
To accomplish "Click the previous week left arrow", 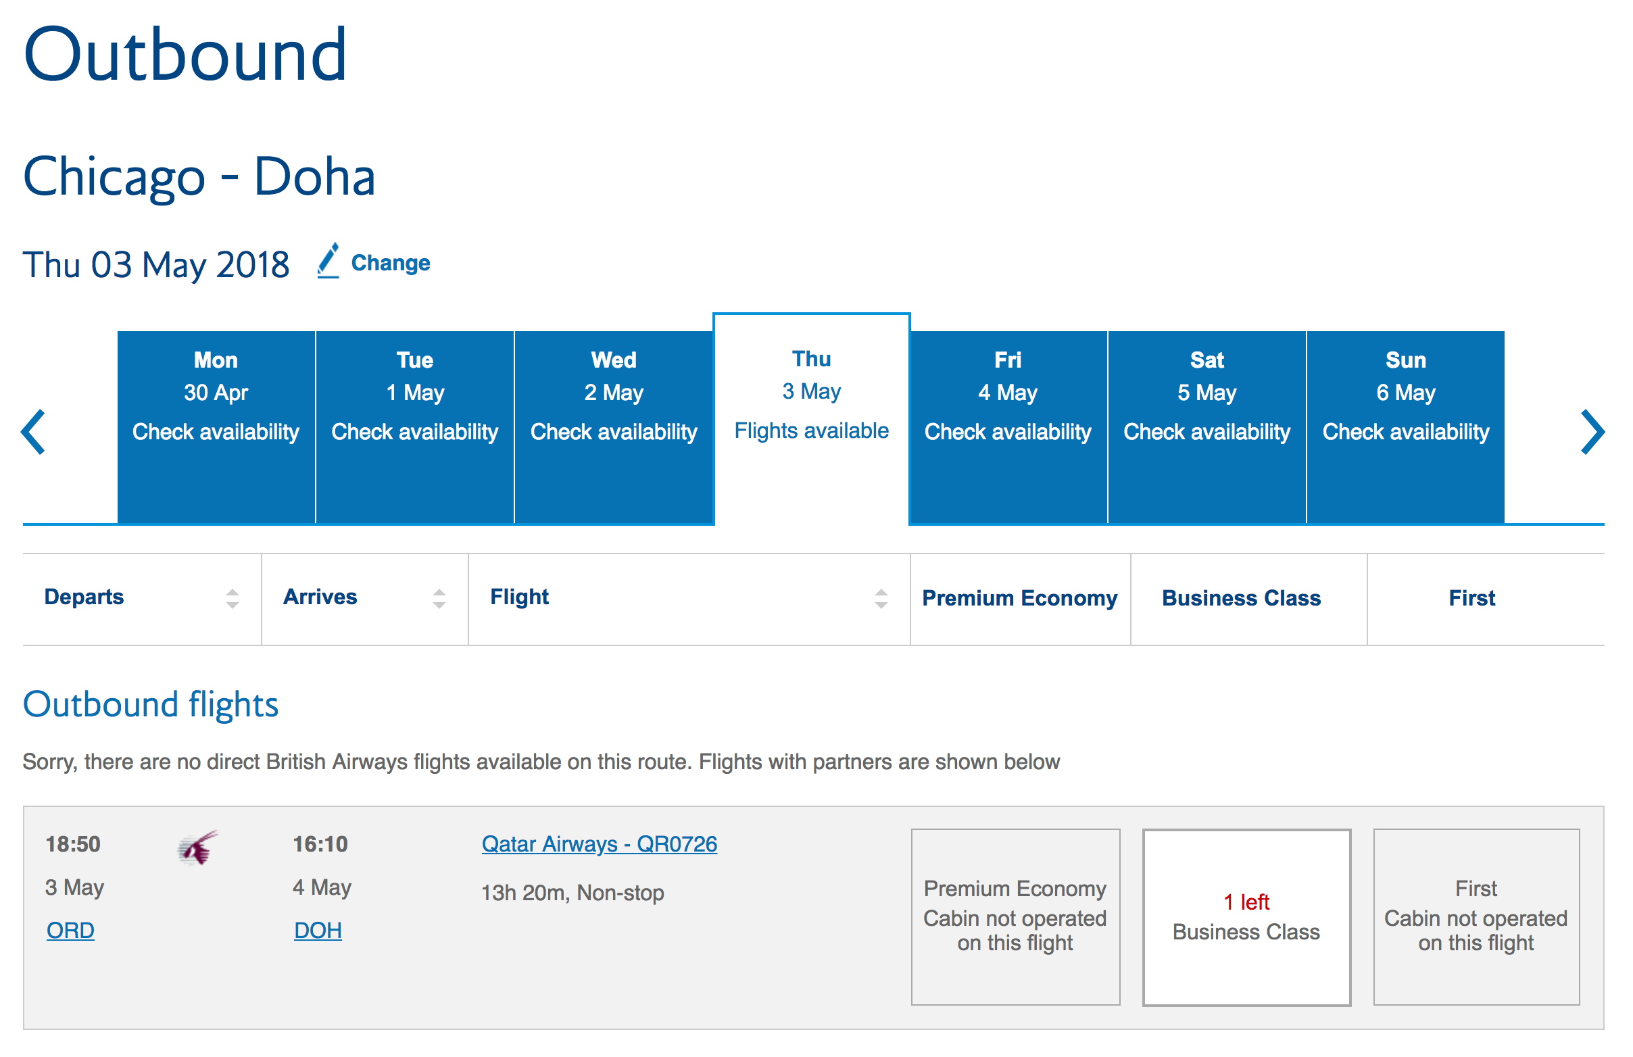I will [x=33, y=432].
